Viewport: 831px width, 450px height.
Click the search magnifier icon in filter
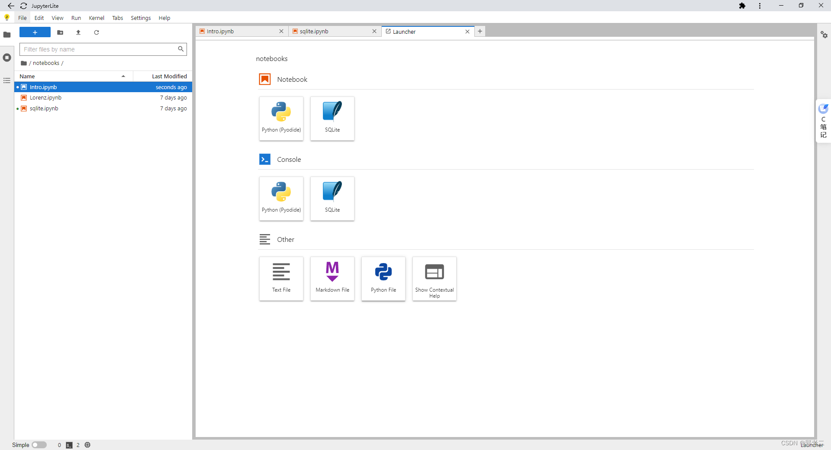click(x=181, y=49)
